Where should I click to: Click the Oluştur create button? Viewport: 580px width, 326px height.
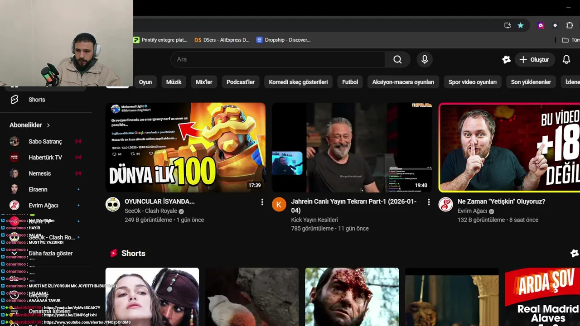pos(535,59)
